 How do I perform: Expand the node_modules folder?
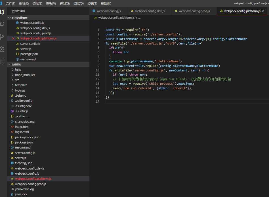point(25,75)
